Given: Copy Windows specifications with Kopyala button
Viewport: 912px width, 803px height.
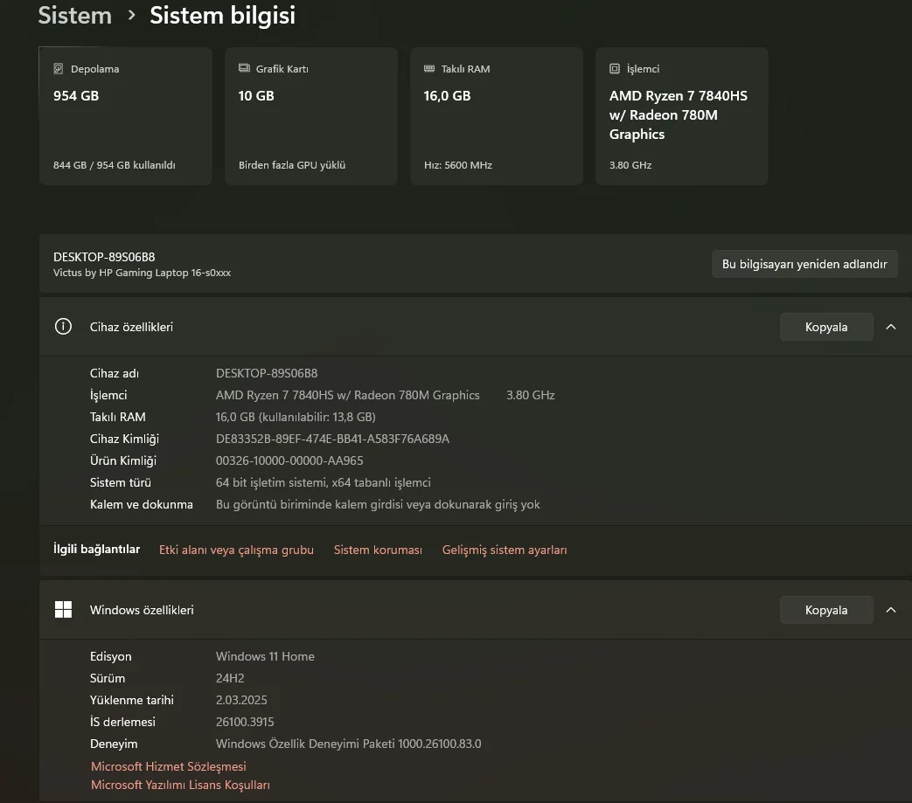Looking at the screenshot, I should [826, 610].
